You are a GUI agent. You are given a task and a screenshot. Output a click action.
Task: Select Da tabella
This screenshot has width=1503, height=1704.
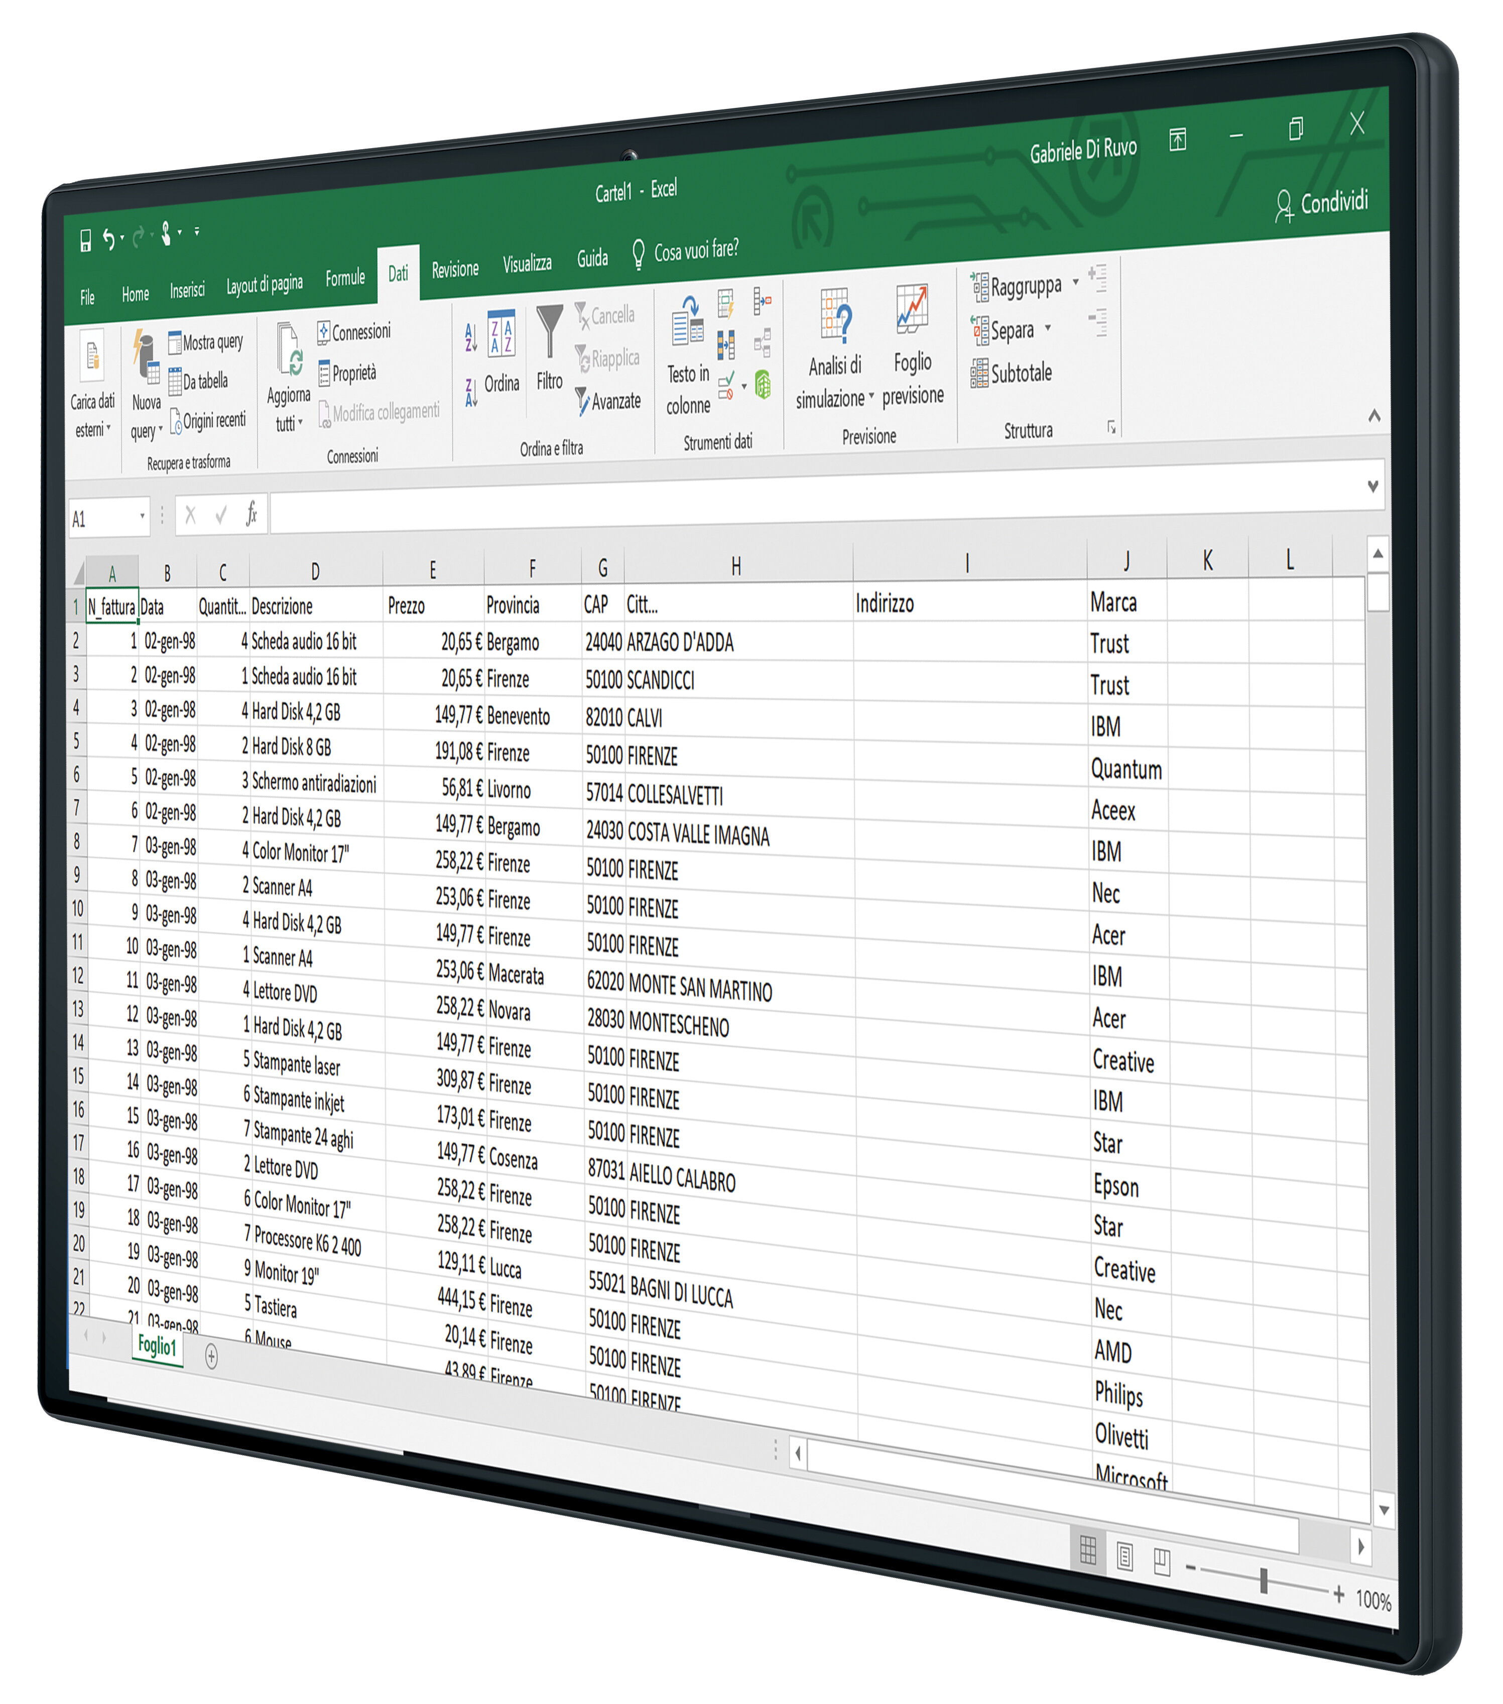click(198, 382)
